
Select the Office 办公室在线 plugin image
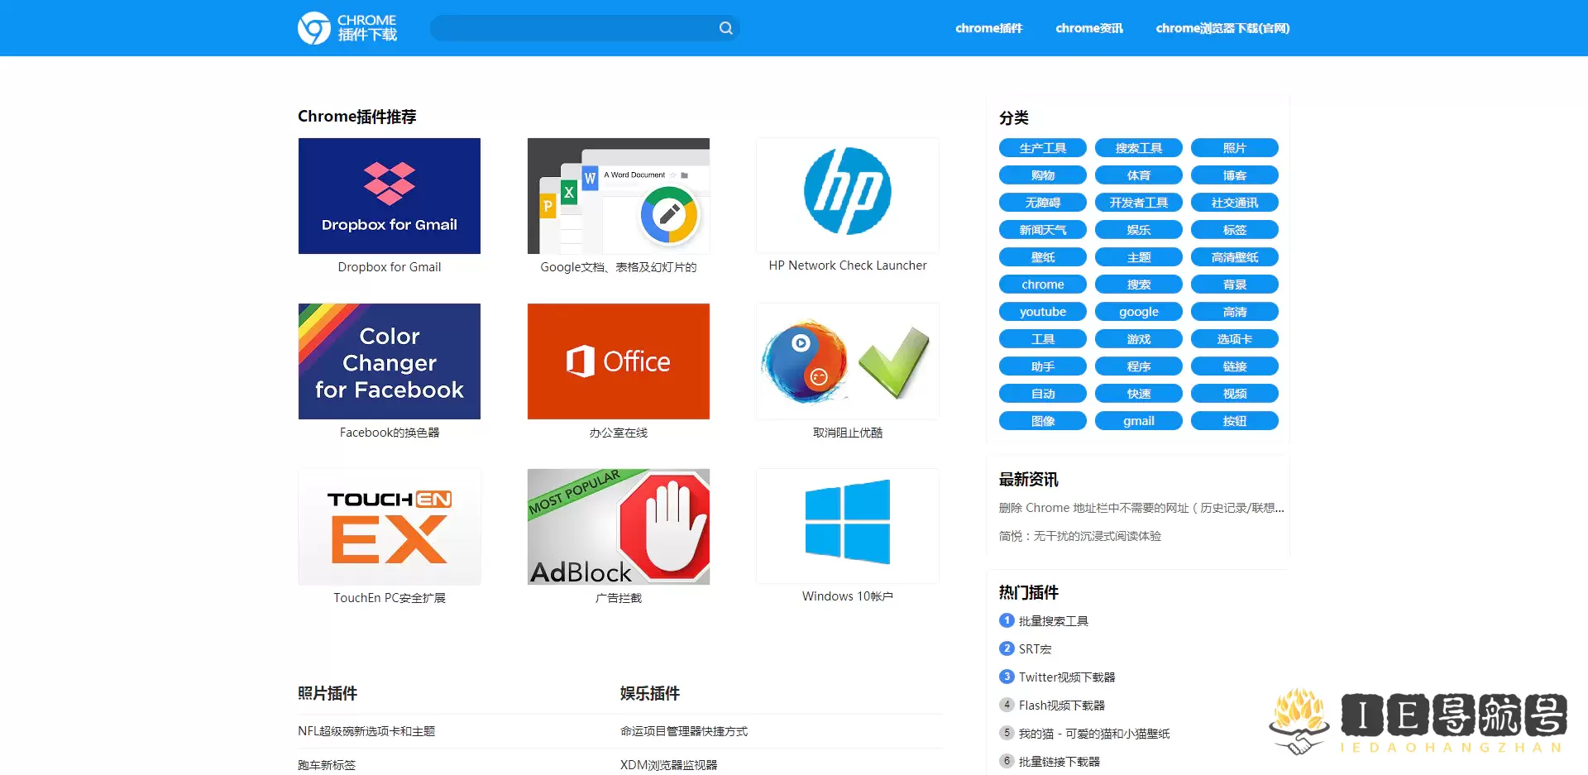coord(618,361)
